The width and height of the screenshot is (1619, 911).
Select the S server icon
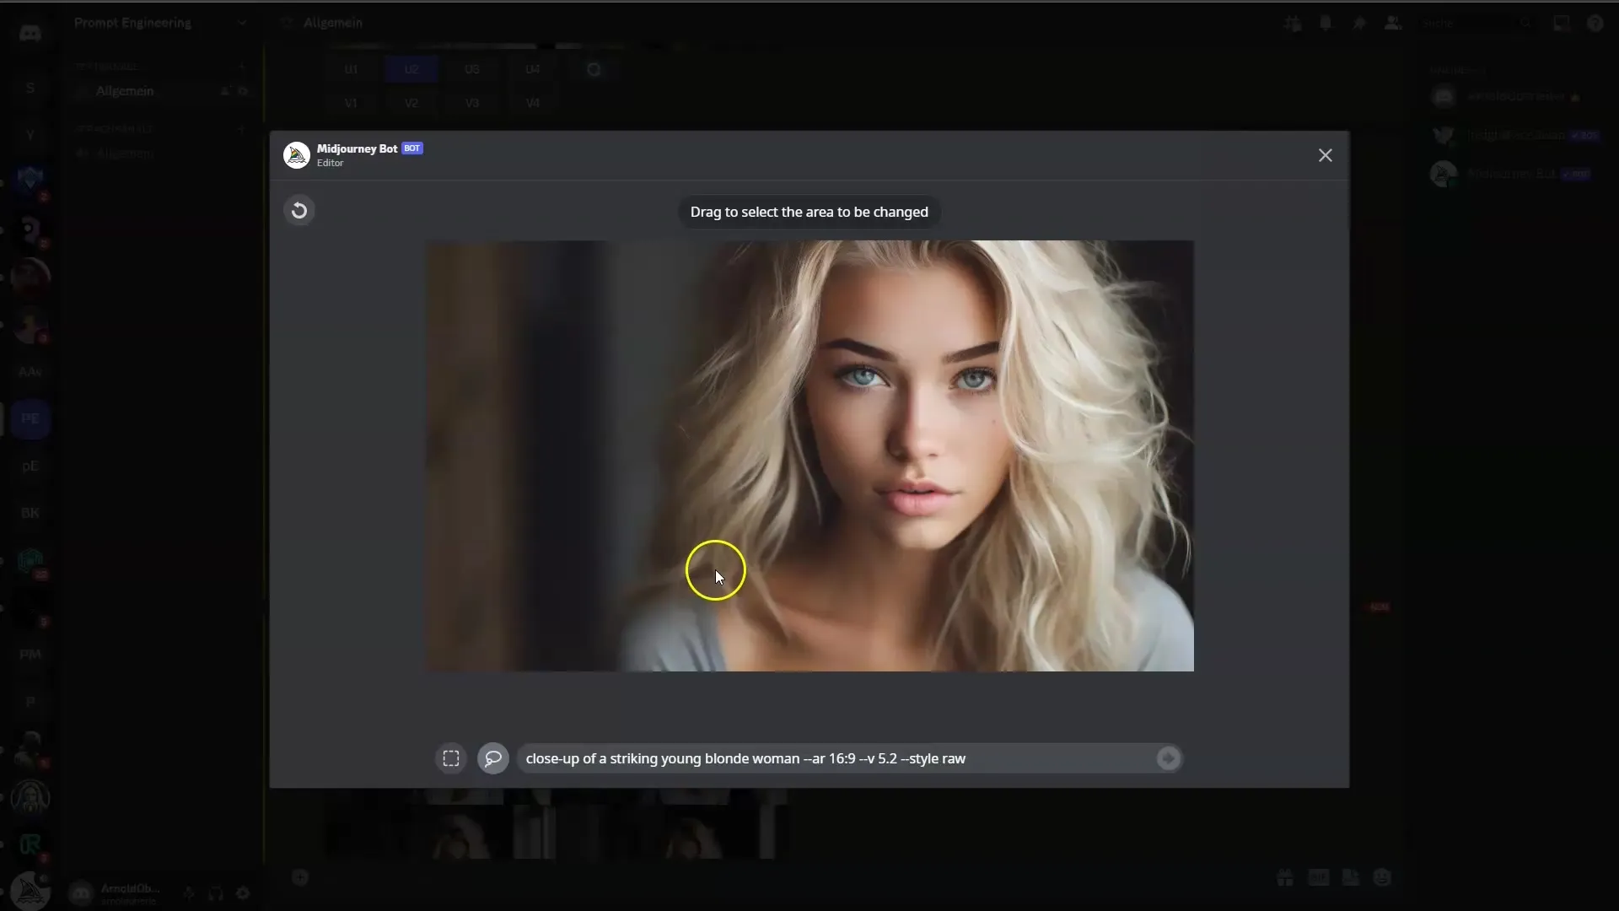pyautogui.click(x=30, y=88)
